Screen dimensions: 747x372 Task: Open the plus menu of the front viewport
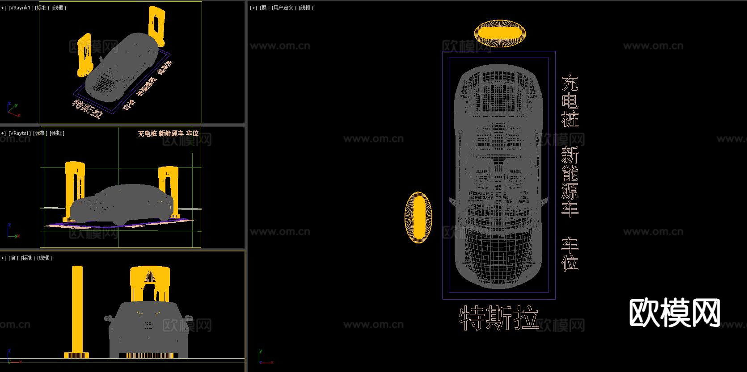click(3, 258)
